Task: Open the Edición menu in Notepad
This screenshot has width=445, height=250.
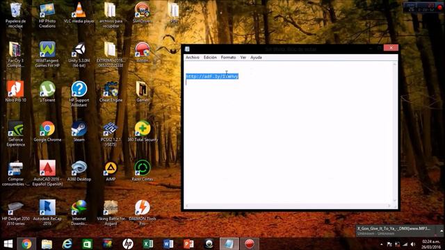Action: pyautogui.click(x=210, y=58)
